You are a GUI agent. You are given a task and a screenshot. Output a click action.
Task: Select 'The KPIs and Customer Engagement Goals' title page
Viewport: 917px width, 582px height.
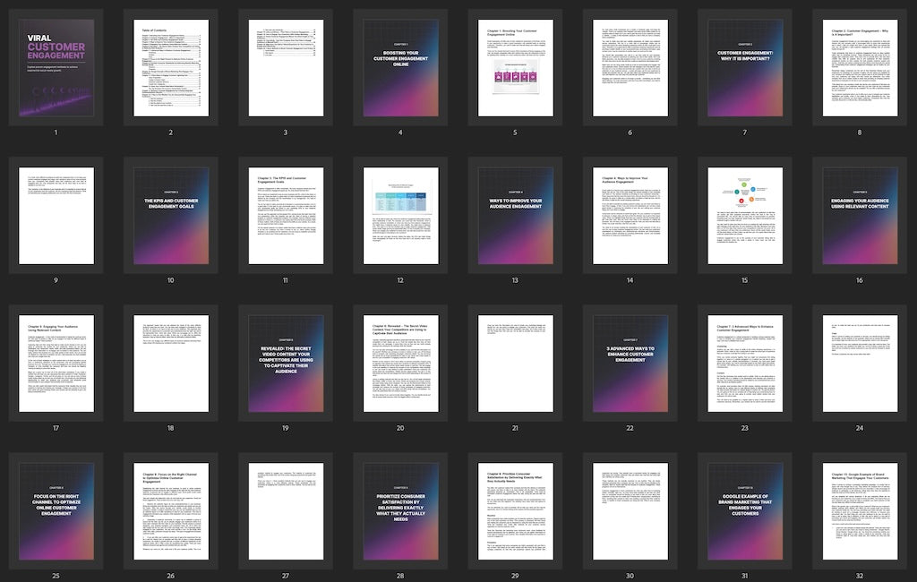[x=170, y=215]
